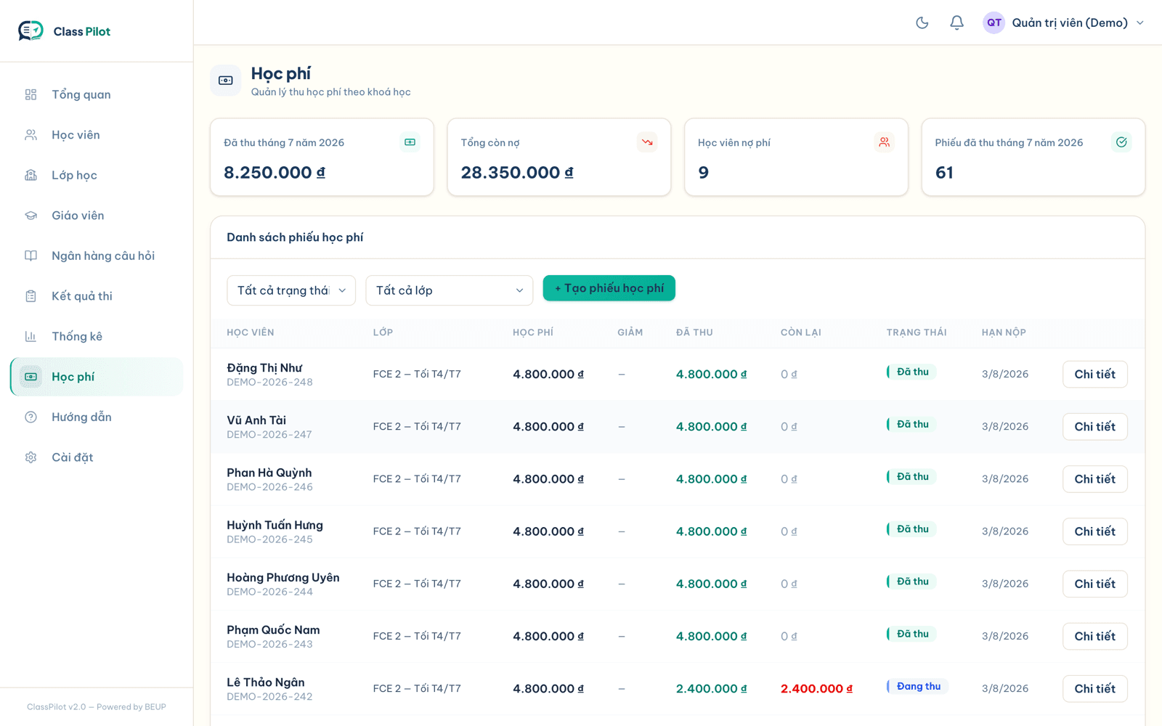Click the Tổng còn nợ summary card
This screenshot has width=1162, height=726.
click(559, 157)
